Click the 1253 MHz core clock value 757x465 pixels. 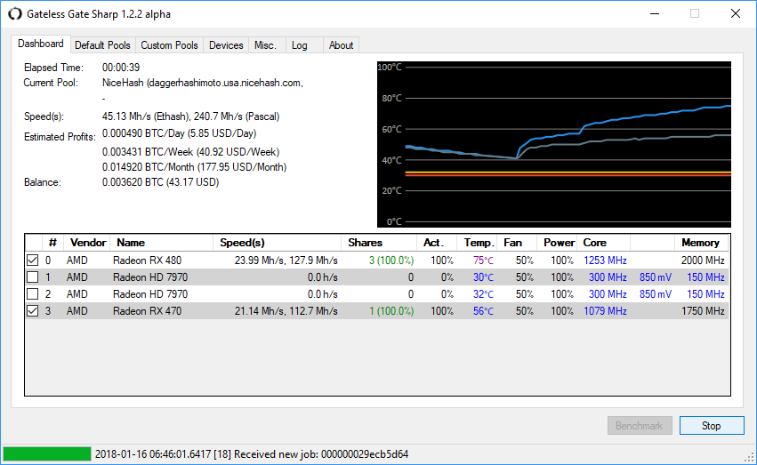point(605,261)
